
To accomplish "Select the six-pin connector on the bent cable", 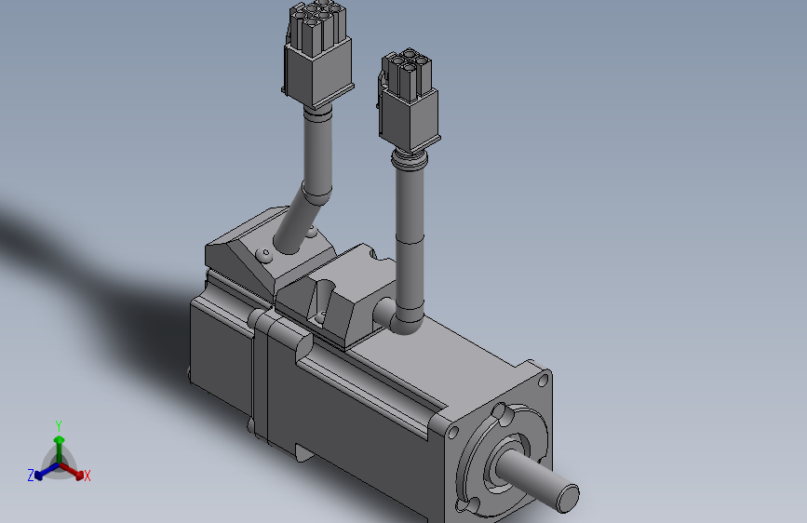I will [x=317, y=54].
